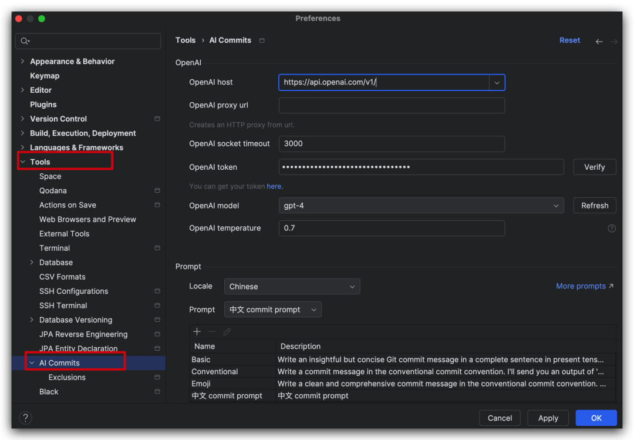The image size is (634, 440).
Task: Click the OpenAI proxy url field
Action: pos(392,105)
